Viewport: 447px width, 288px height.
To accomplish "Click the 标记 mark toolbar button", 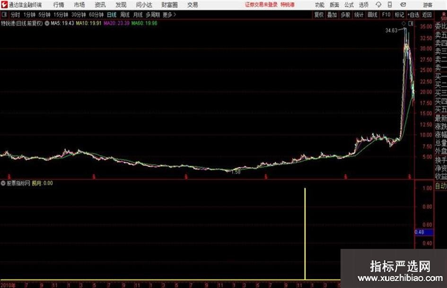I will (x=399, y=15).
